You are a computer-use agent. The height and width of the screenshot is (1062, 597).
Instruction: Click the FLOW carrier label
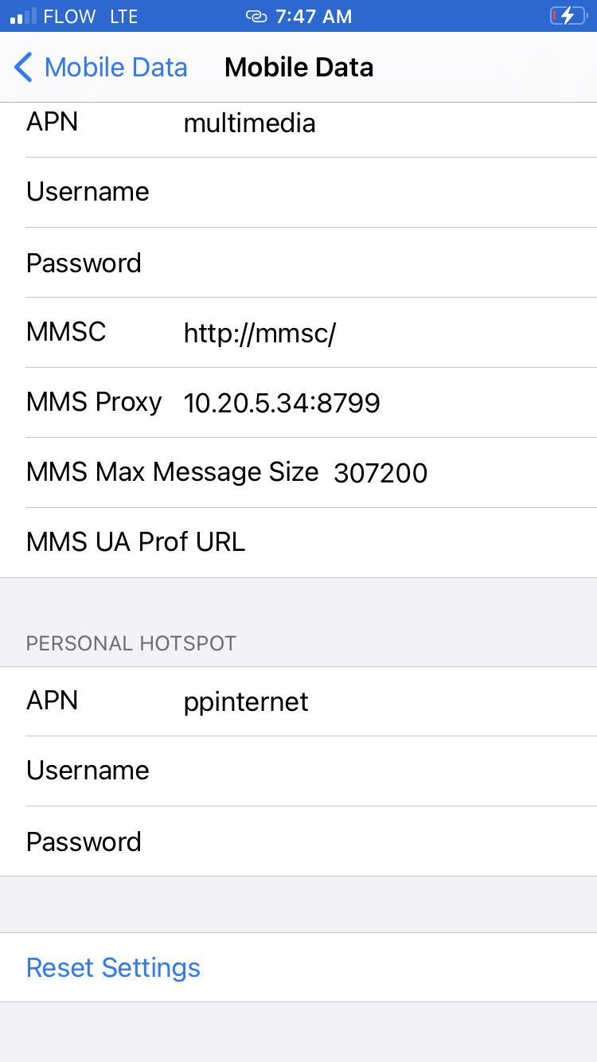tap(71, 15)
